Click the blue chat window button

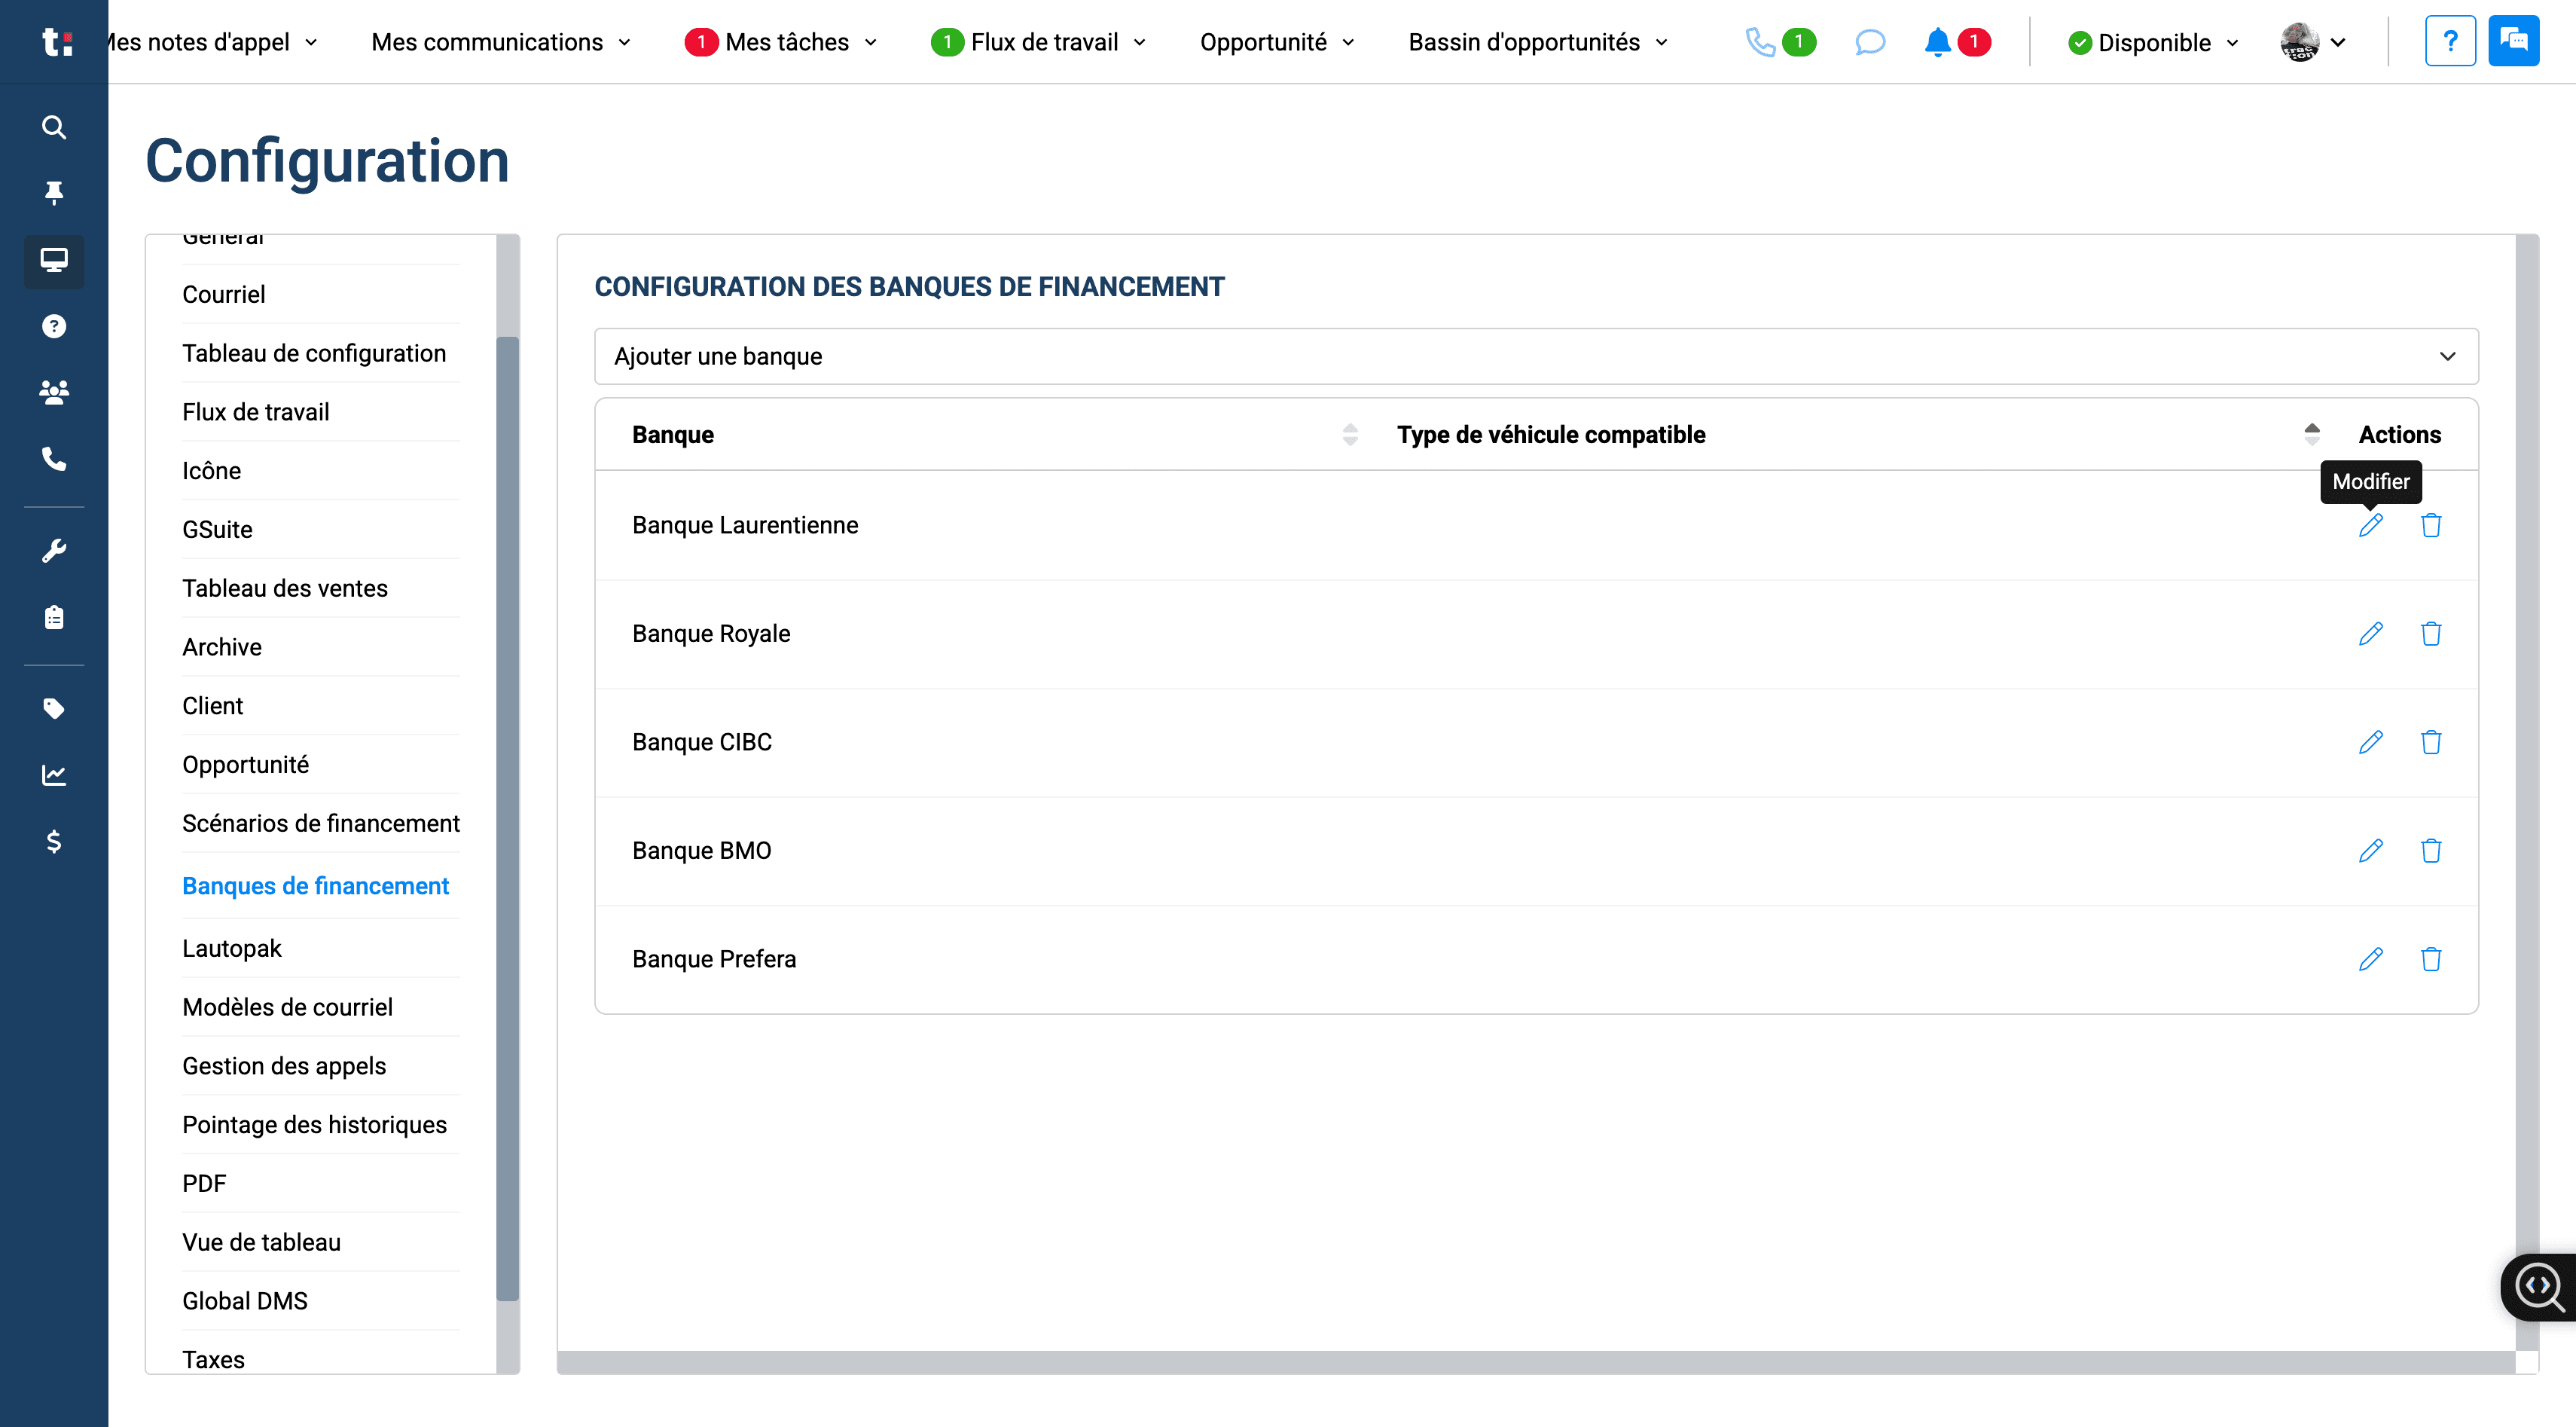[2513, 41]
